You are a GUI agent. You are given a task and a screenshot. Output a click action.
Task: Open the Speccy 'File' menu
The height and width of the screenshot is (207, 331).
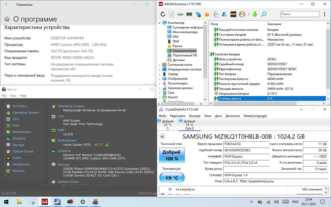pyautogui.click(x=4, y=96)
